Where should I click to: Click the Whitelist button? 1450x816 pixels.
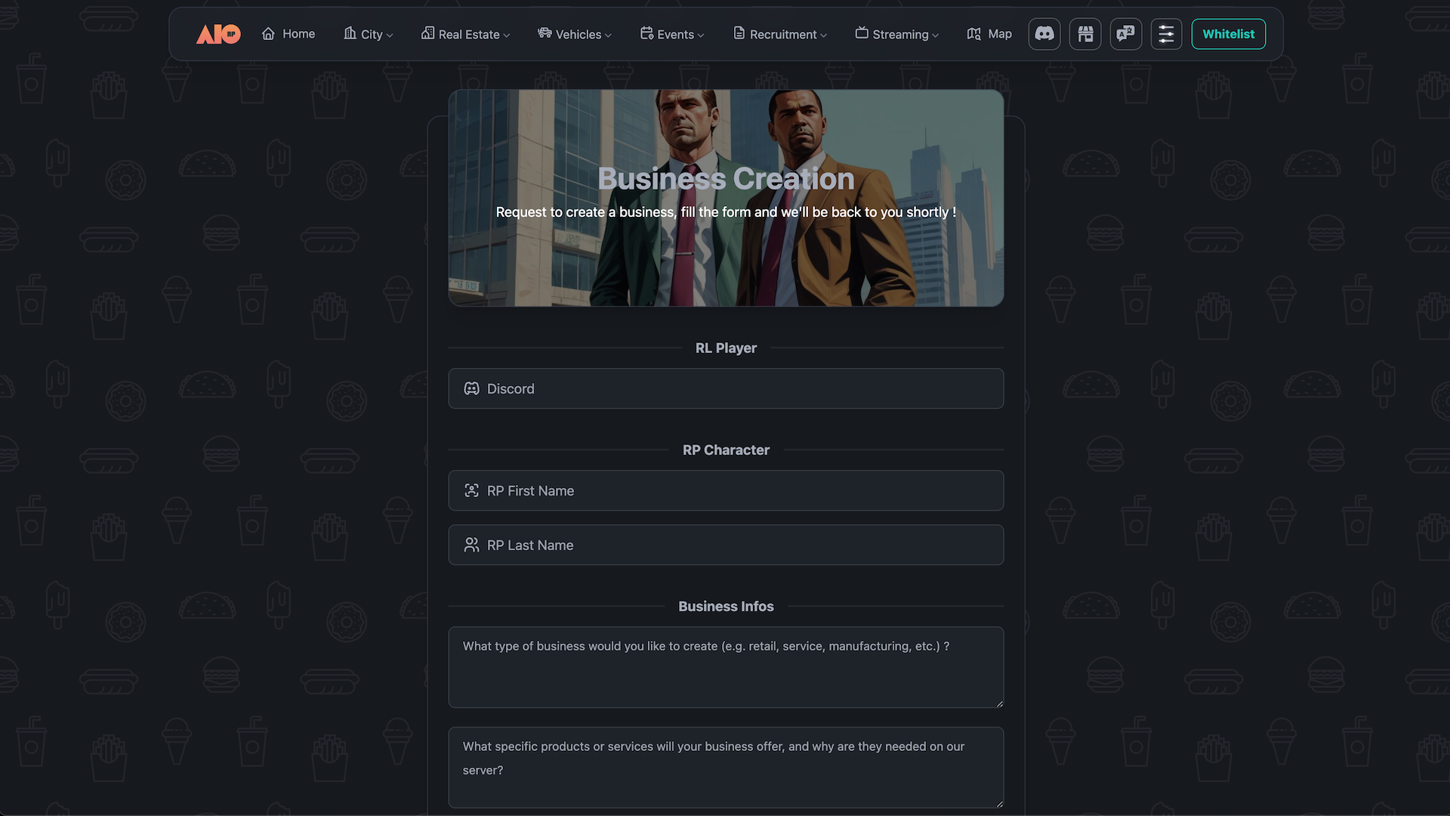pyautogui.click(x=1228, y=34)
